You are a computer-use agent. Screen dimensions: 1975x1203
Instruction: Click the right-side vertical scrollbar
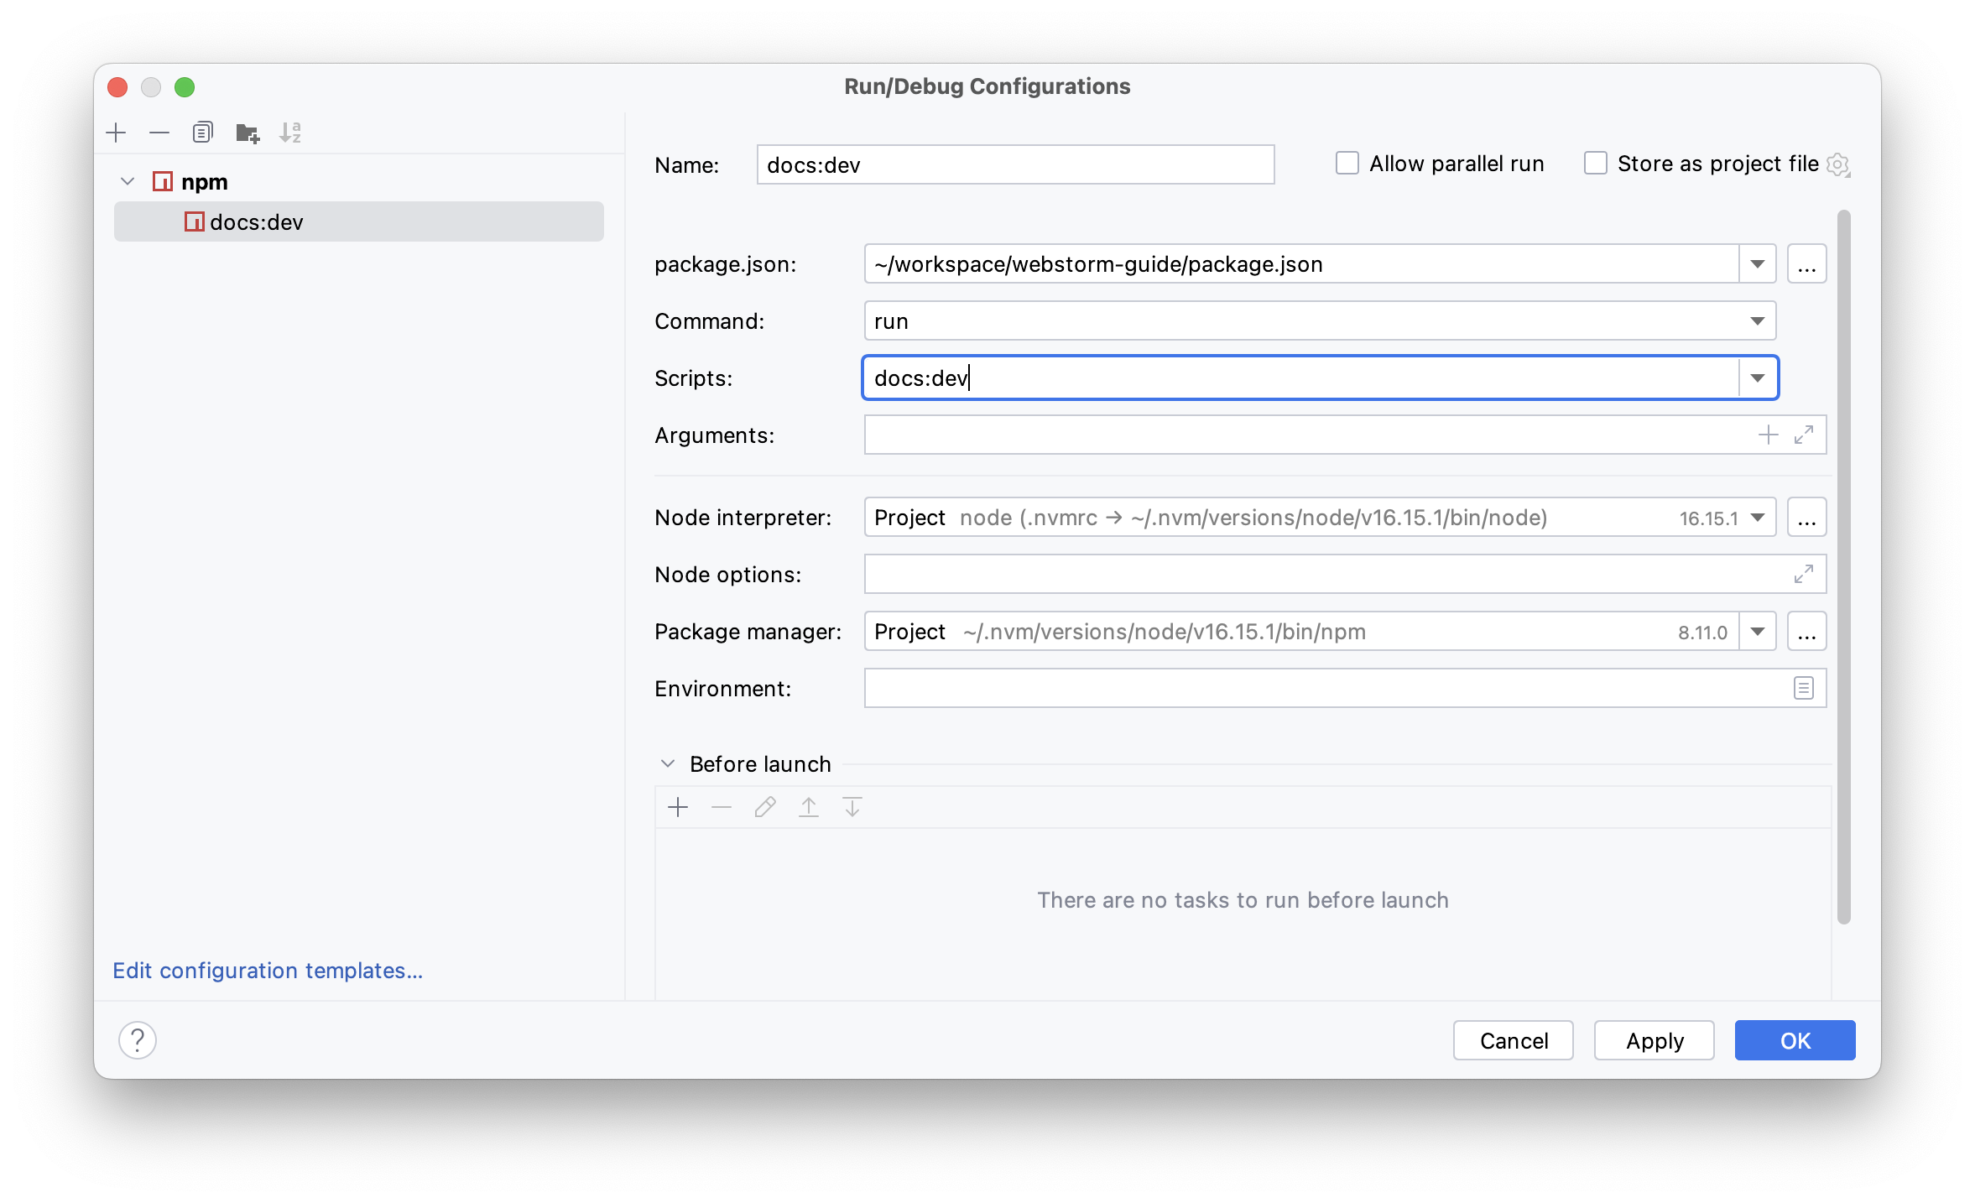coord(1843,566)
